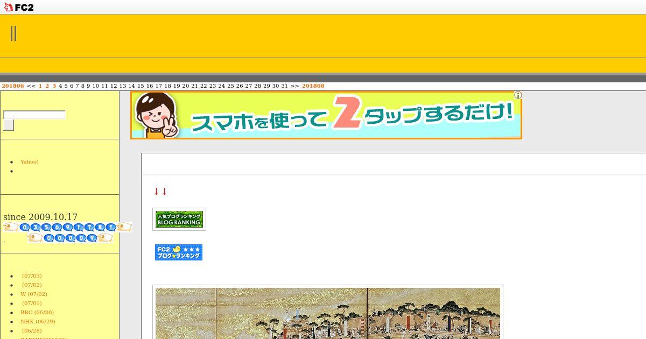Click day 10 in the date bar

coord(96,86)
